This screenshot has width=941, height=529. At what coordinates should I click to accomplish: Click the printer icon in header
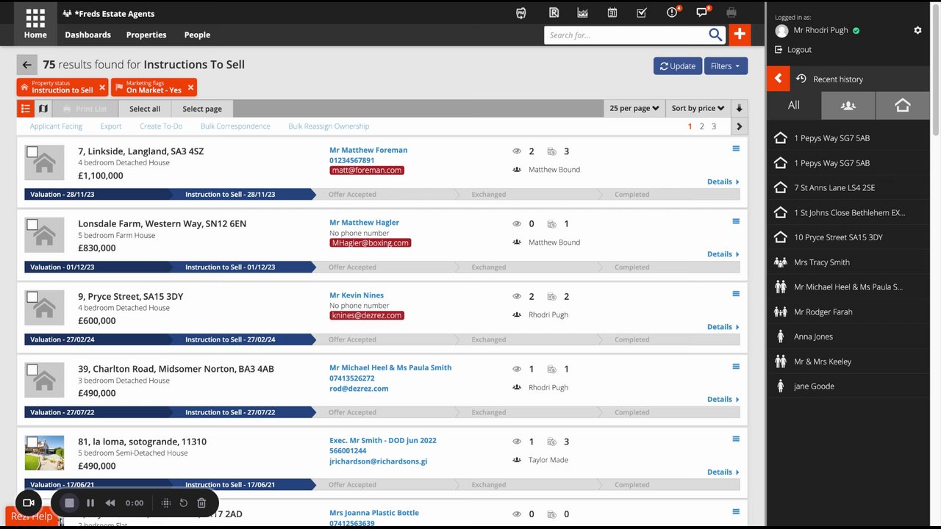(731, 13)
